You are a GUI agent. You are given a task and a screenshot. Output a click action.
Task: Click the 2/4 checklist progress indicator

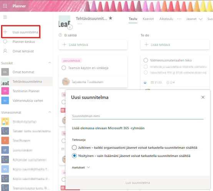pyautogui.click(x=170, y=82)
